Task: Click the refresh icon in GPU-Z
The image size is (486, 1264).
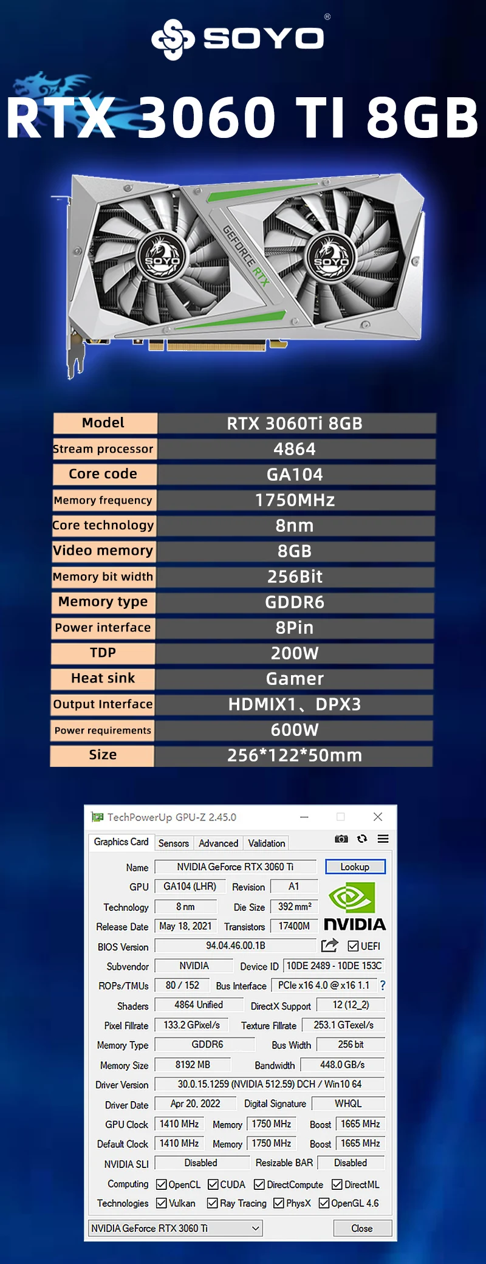Action: (x=362, y=839)
